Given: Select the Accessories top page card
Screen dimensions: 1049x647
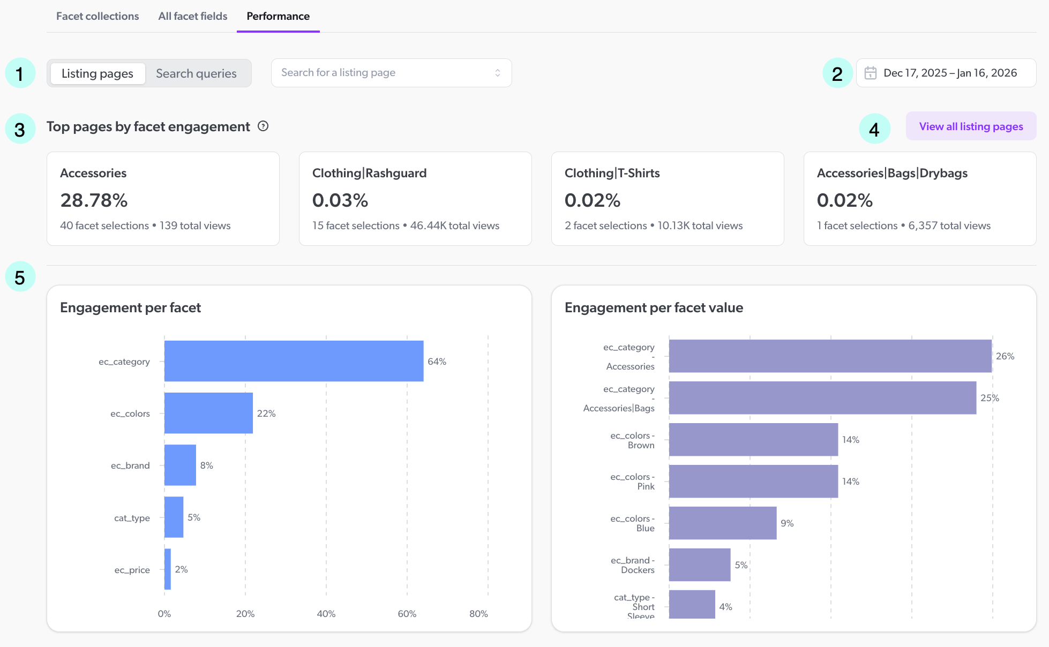Looking at the screenshot, I should [x=163, y=199].
